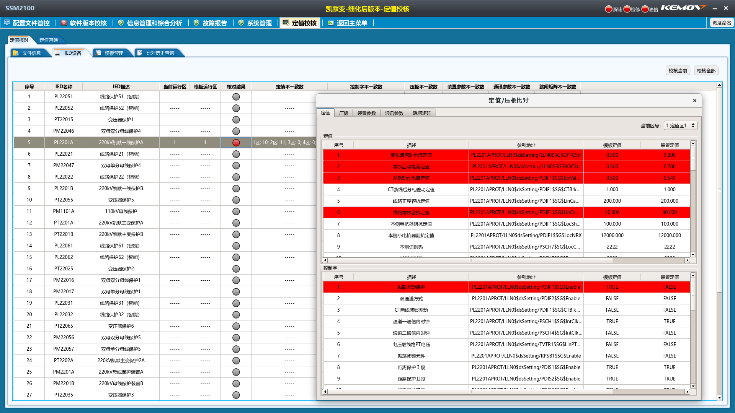Click down arrow of 控制字 table scrollbar
Screen dimensions: 735x413
tap(693, 386)
